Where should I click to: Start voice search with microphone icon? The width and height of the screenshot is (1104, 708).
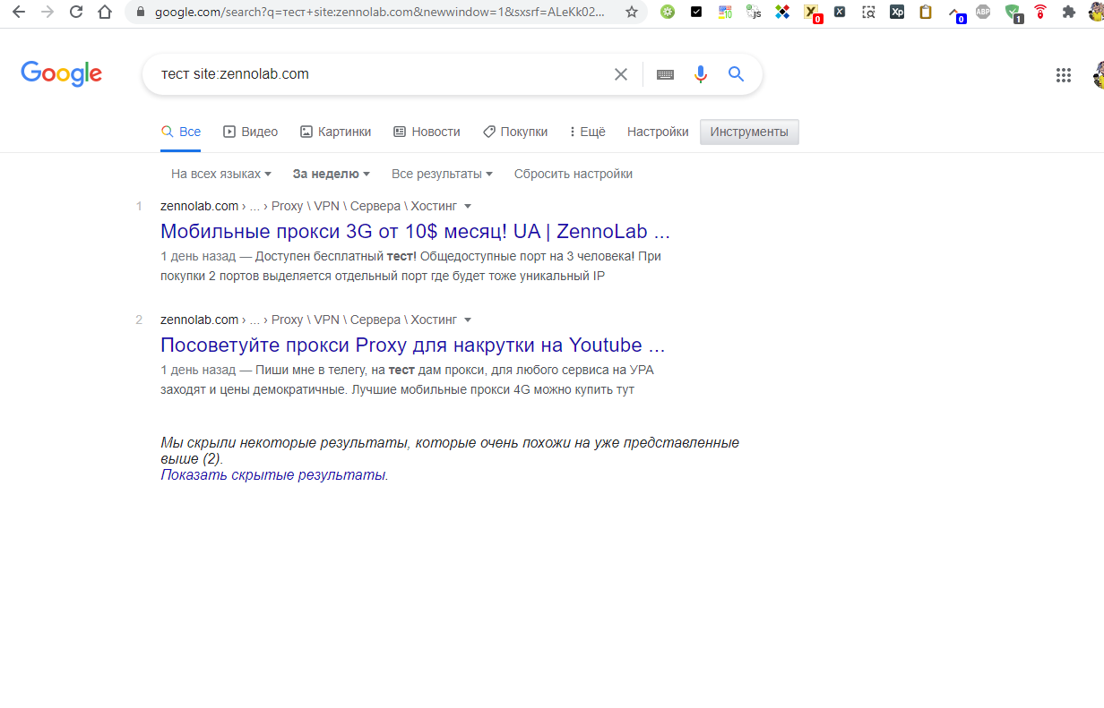click(x=701, y=74)
